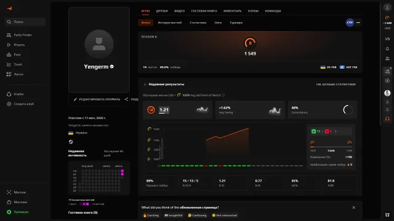Click the verified badge next to Yengerm
This screenshot has height=221, width=394.
coord(112,66)
